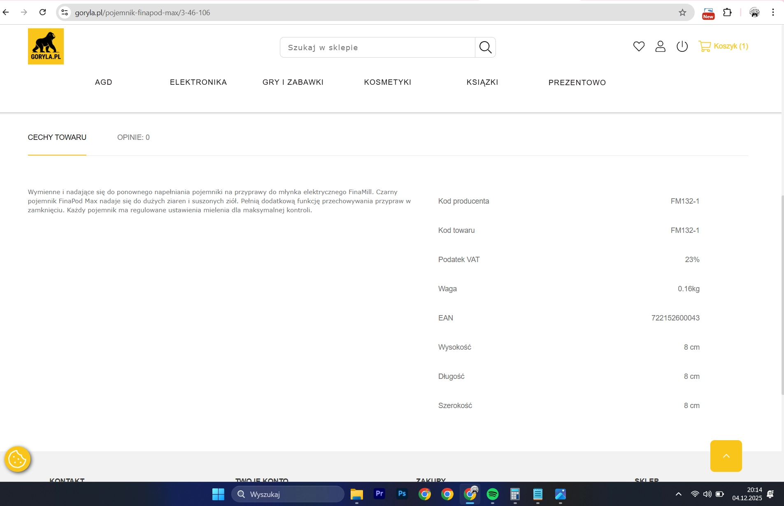Click the page vertical scrollbar
This screenshot has width=784, height=506.
(x=782, y=294)
